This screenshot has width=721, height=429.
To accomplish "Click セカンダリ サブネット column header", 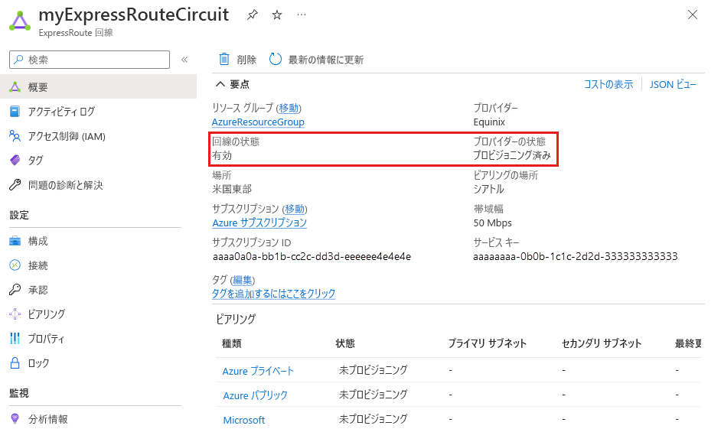I will coord(602,343).
